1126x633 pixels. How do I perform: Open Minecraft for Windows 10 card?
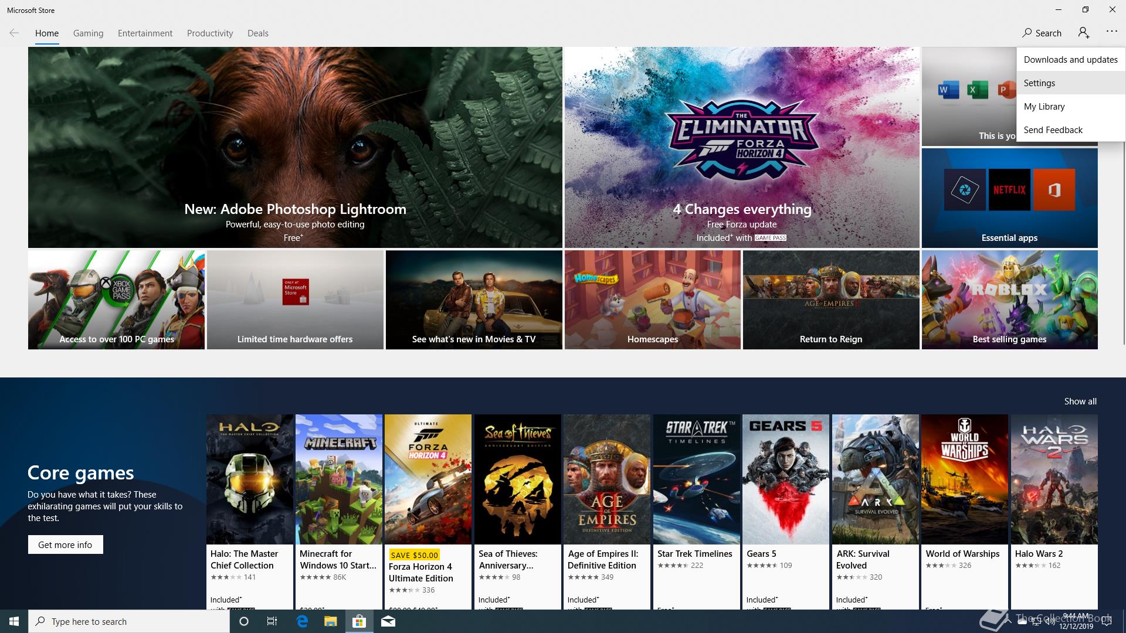click(x=339, y=512)
